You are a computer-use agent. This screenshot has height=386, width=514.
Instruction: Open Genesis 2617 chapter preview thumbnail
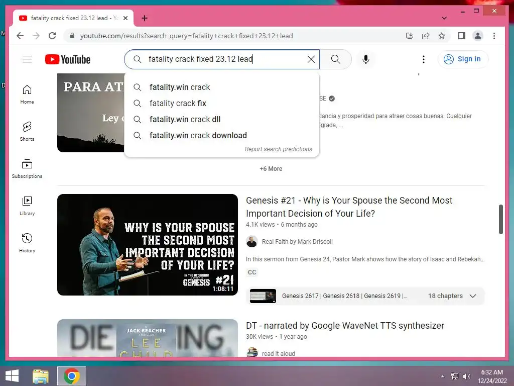coord(263,296)
